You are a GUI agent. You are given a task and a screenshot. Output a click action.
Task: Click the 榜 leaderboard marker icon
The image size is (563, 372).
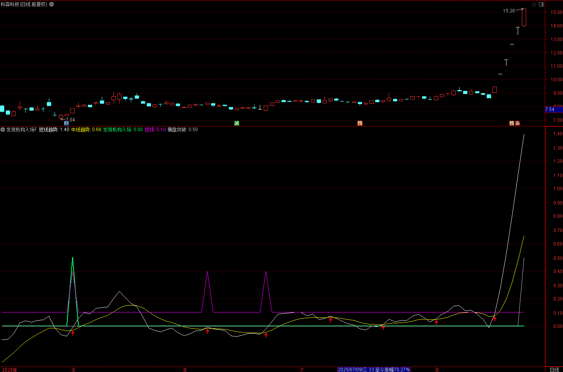point(512,123)
